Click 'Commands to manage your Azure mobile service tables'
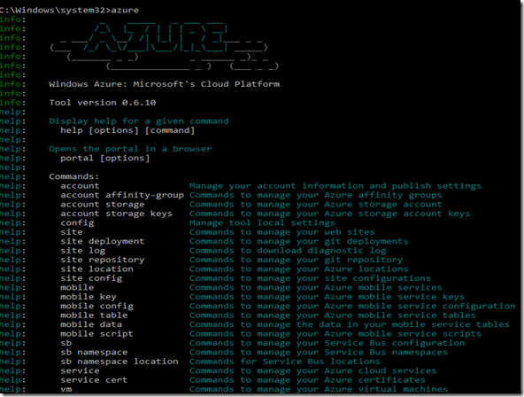The width and height of the screenshot is (524, 397). click(333, 315)
